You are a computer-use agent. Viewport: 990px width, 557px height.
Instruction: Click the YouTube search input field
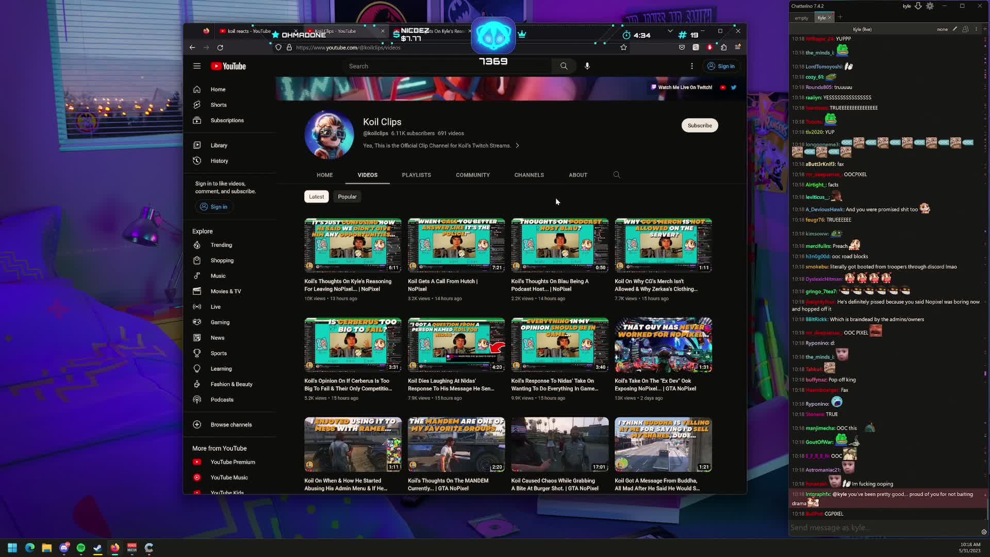(x=449, y=66)
